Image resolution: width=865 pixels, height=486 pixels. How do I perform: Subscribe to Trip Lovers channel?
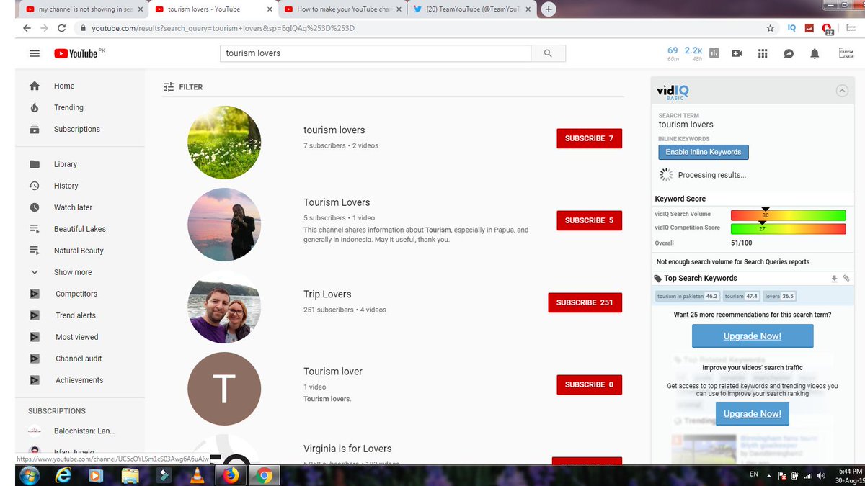pyautogui.click(x=585, y=302)
